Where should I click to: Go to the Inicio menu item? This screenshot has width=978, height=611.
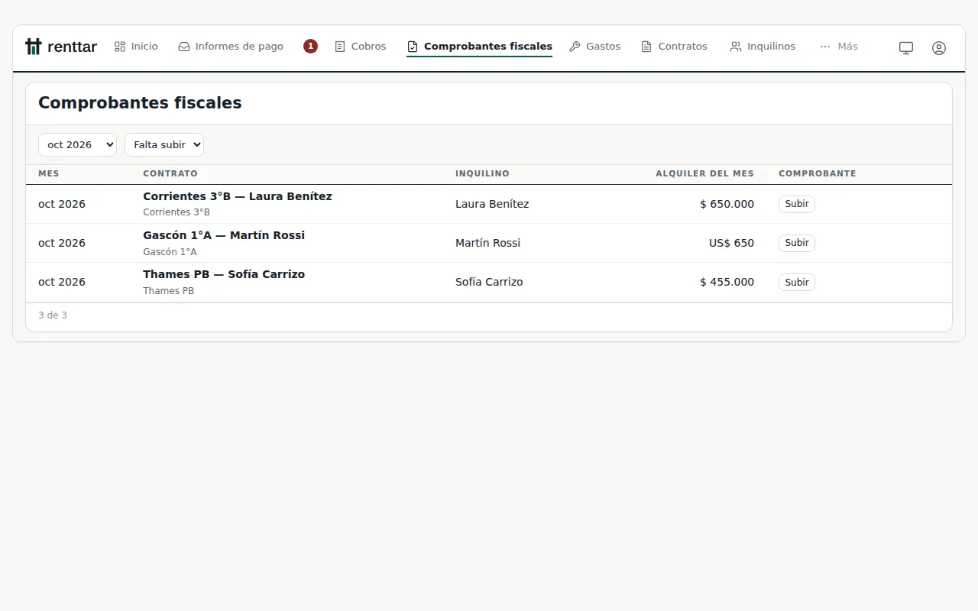[136, 47]
